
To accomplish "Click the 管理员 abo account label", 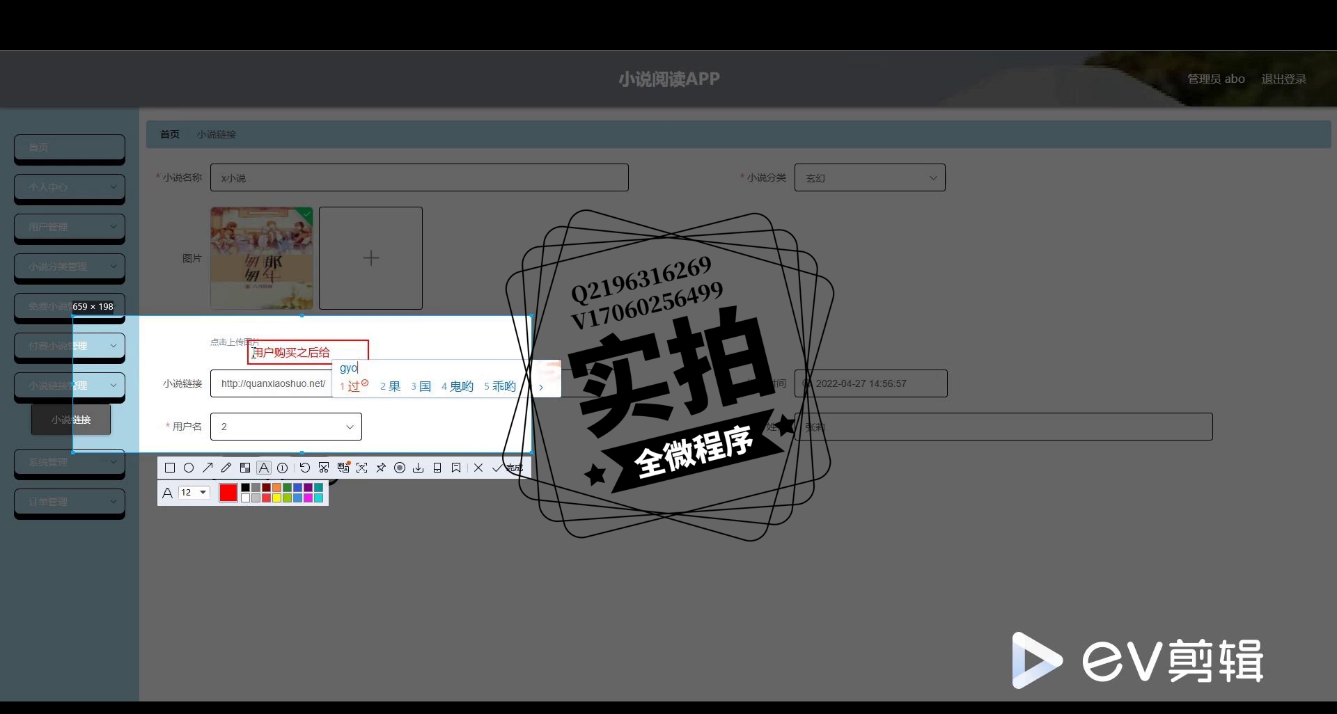I will pyautogui.click(x=1216, y=79).
